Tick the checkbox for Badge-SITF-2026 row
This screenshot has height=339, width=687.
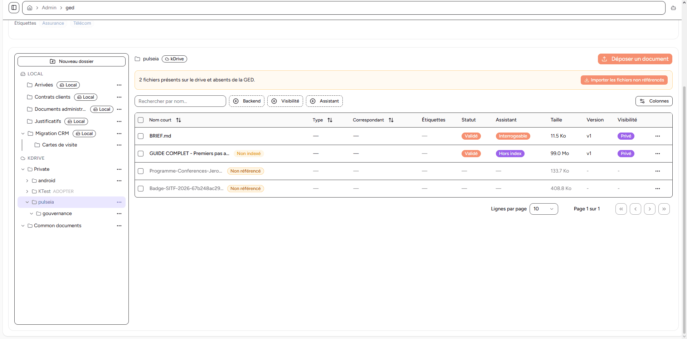141,189
